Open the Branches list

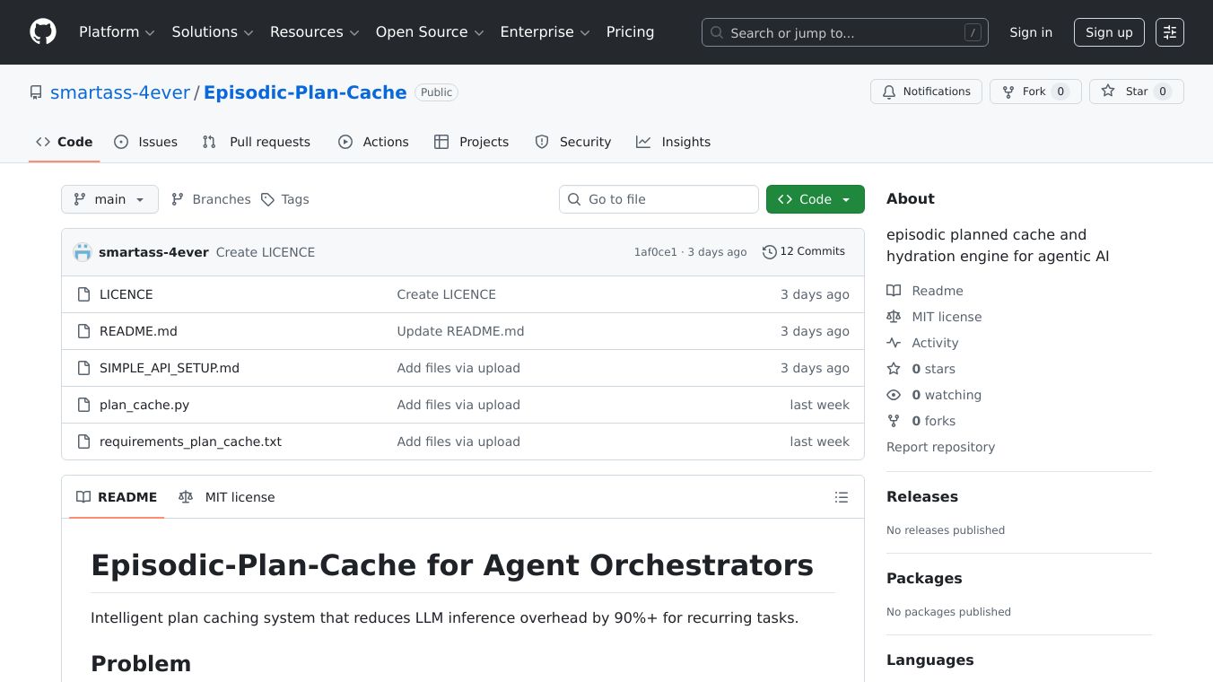pyautogui.click(x=212, y=199)
